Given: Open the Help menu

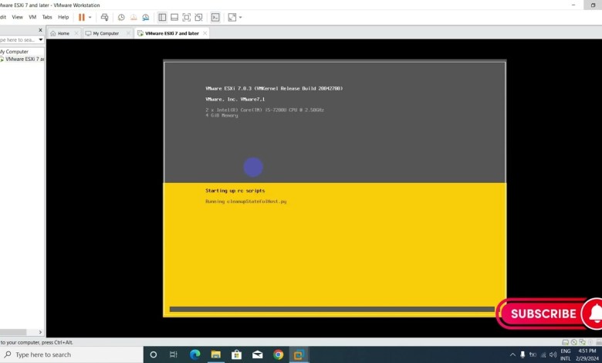Looking at the screenshot, I should [63, 17].
